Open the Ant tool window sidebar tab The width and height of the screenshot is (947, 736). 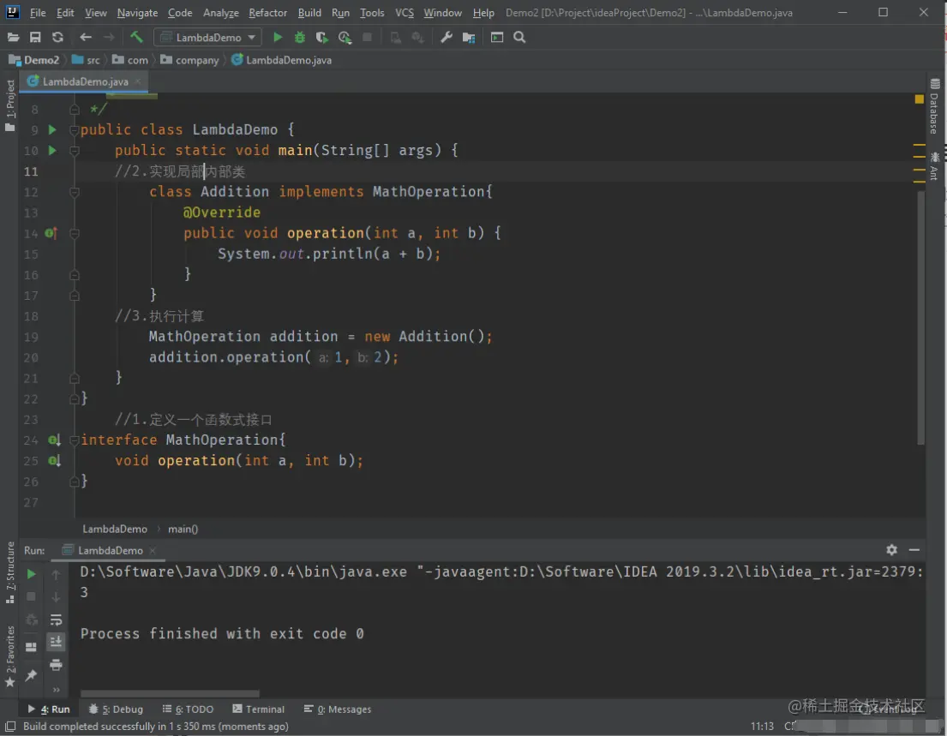(x=934, y=165)
